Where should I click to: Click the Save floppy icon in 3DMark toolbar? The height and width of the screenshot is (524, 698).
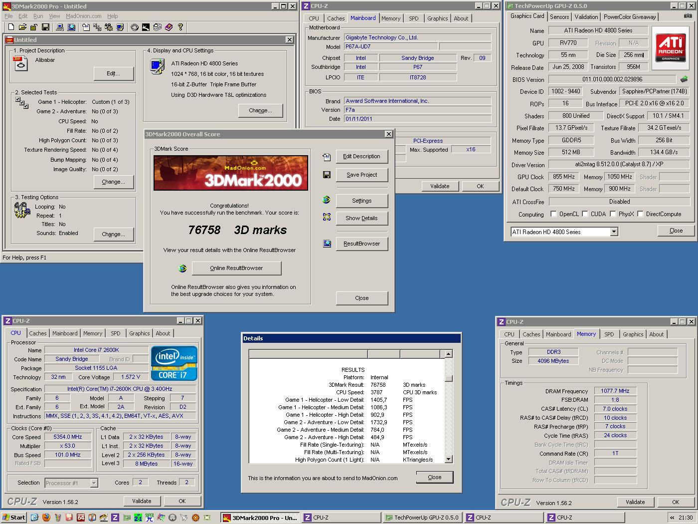tap(45, 27)
